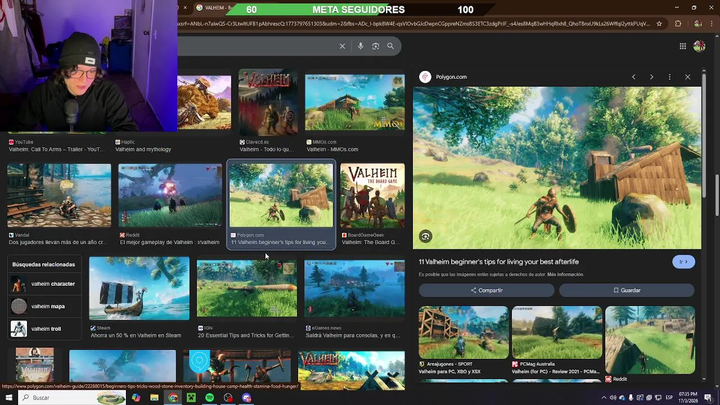Open IGN 20 Essential Tips thumbnail
This screenshot has height=405, width=720.
coord(247,288)
